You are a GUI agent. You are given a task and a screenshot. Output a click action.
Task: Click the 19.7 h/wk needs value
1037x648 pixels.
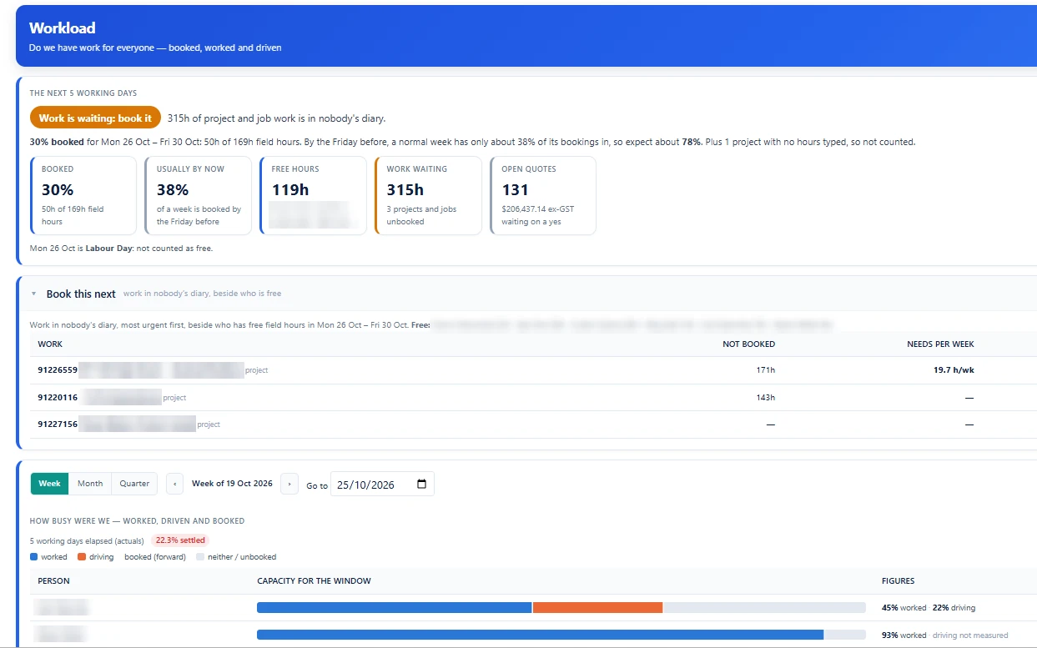[954, 370]
